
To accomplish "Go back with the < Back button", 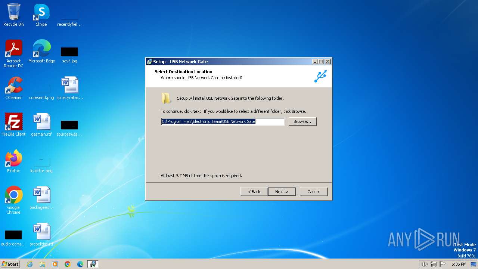I will 254,192.
